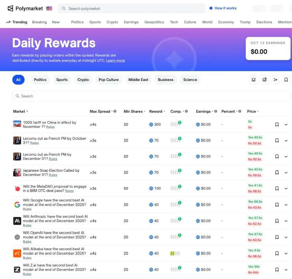Click the Oct 12 Earnings card
Image resolution: width=292 pixels, height=279 pixels.
coord(268,49)
